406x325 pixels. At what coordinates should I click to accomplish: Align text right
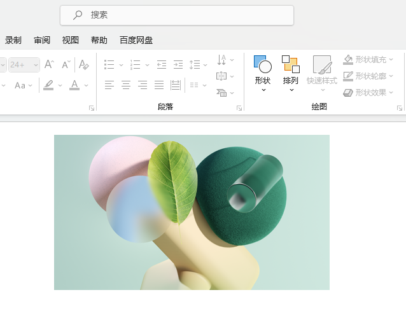(143, 85)
